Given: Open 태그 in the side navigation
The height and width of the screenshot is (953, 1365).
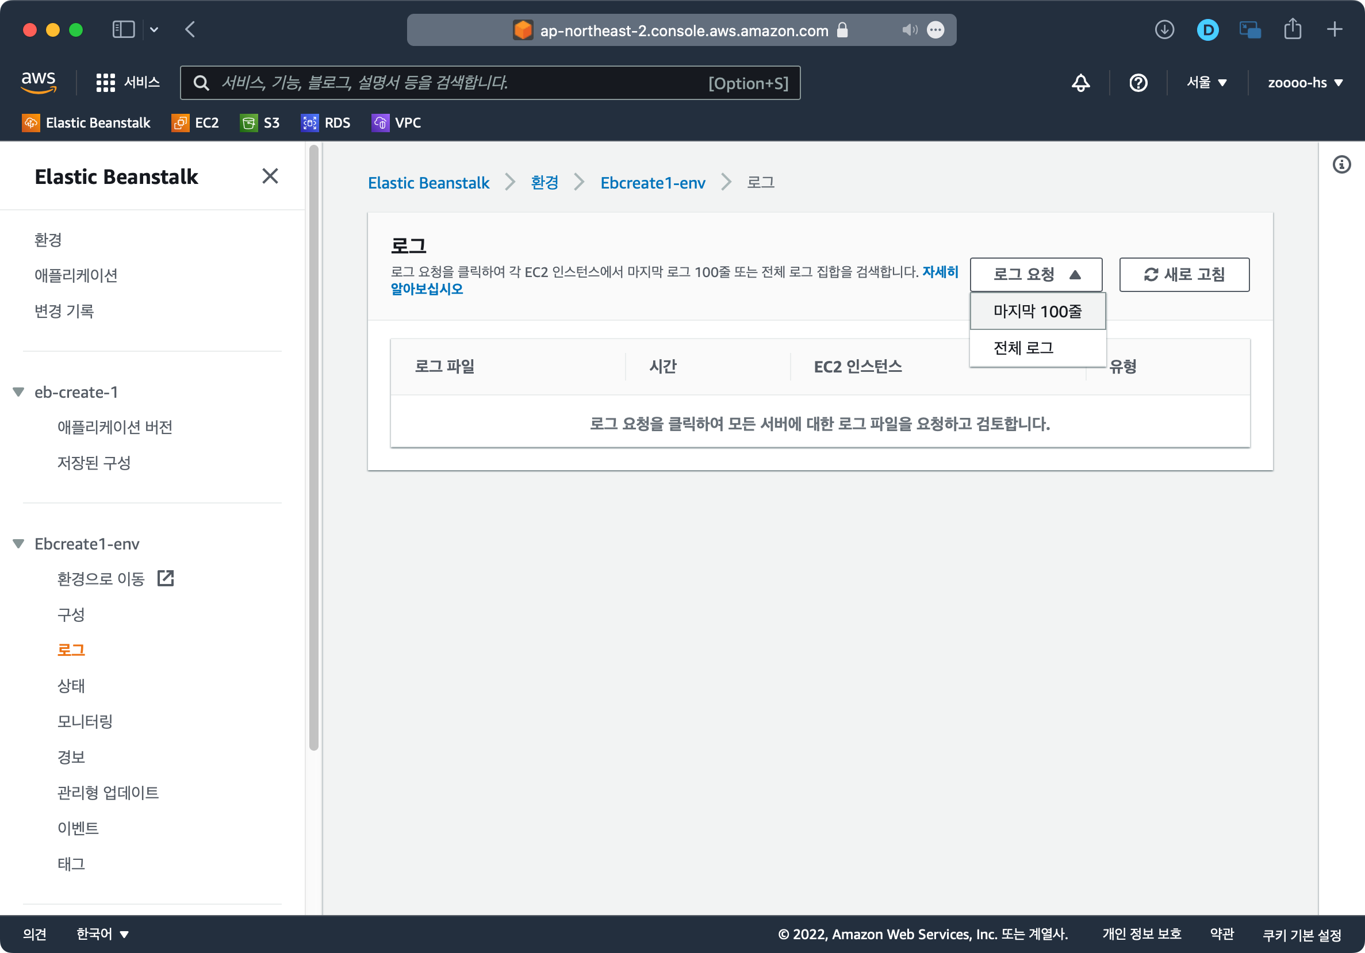Looking at the screenshot, I should (x=71, y=864).
